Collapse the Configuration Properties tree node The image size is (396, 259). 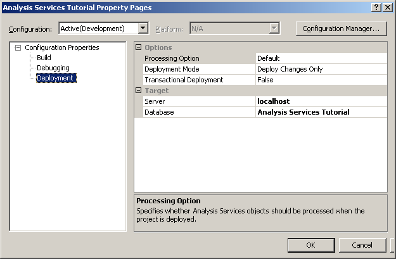coord(17,47)
